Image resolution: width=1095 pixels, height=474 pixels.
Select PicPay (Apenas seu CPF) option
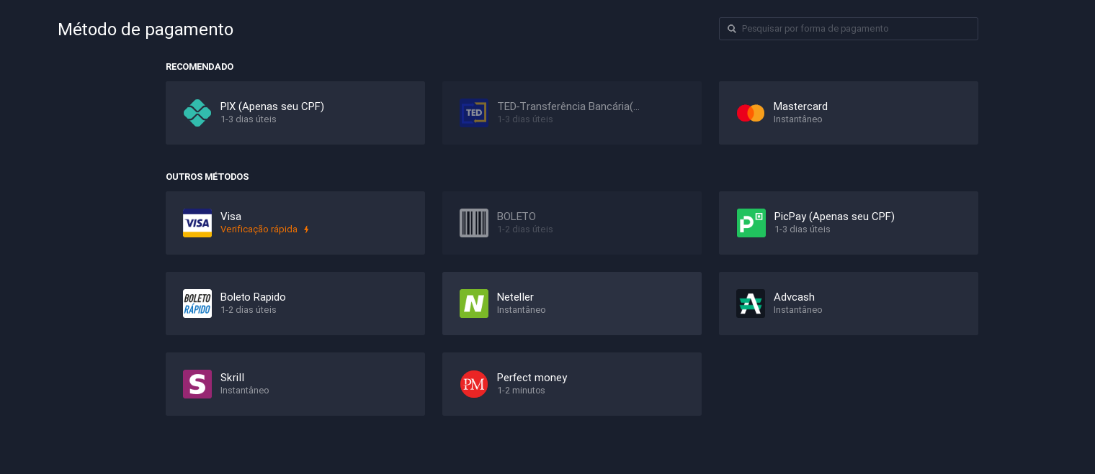click(x=849, y=223)
